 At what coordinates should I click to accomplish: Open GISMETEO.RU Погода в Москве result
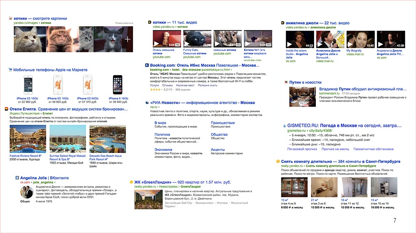(344, 126)
